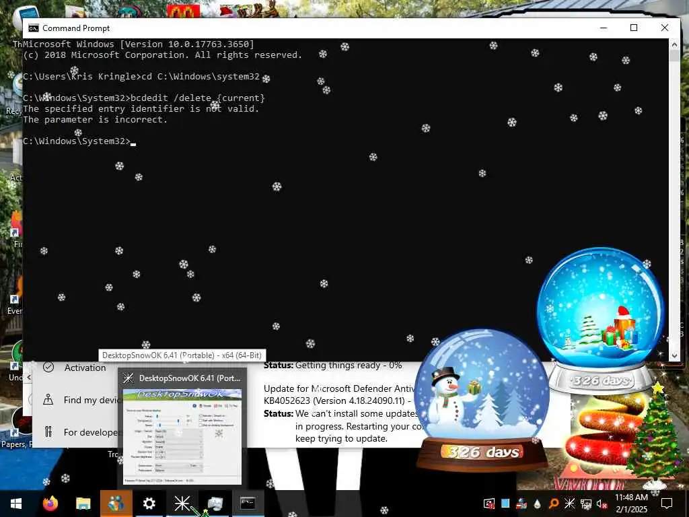Launch Firefox from the taskbar
Screen dimensions: 689x517
point(50,504)
